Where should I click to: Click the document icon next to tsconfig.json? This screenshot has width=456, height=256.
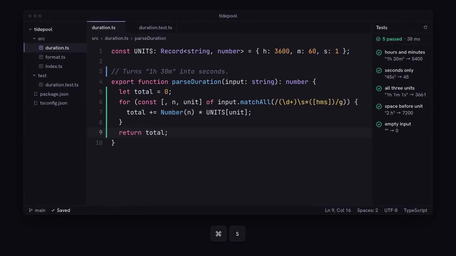tap(36, 103)
